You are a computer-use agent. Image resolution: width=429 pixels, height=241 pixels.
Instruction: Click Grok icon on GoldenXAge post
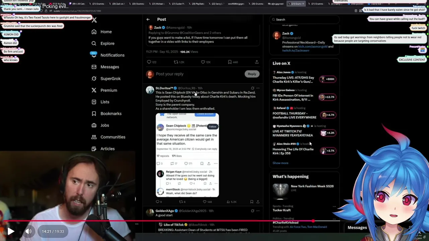[x=252, y=211]
